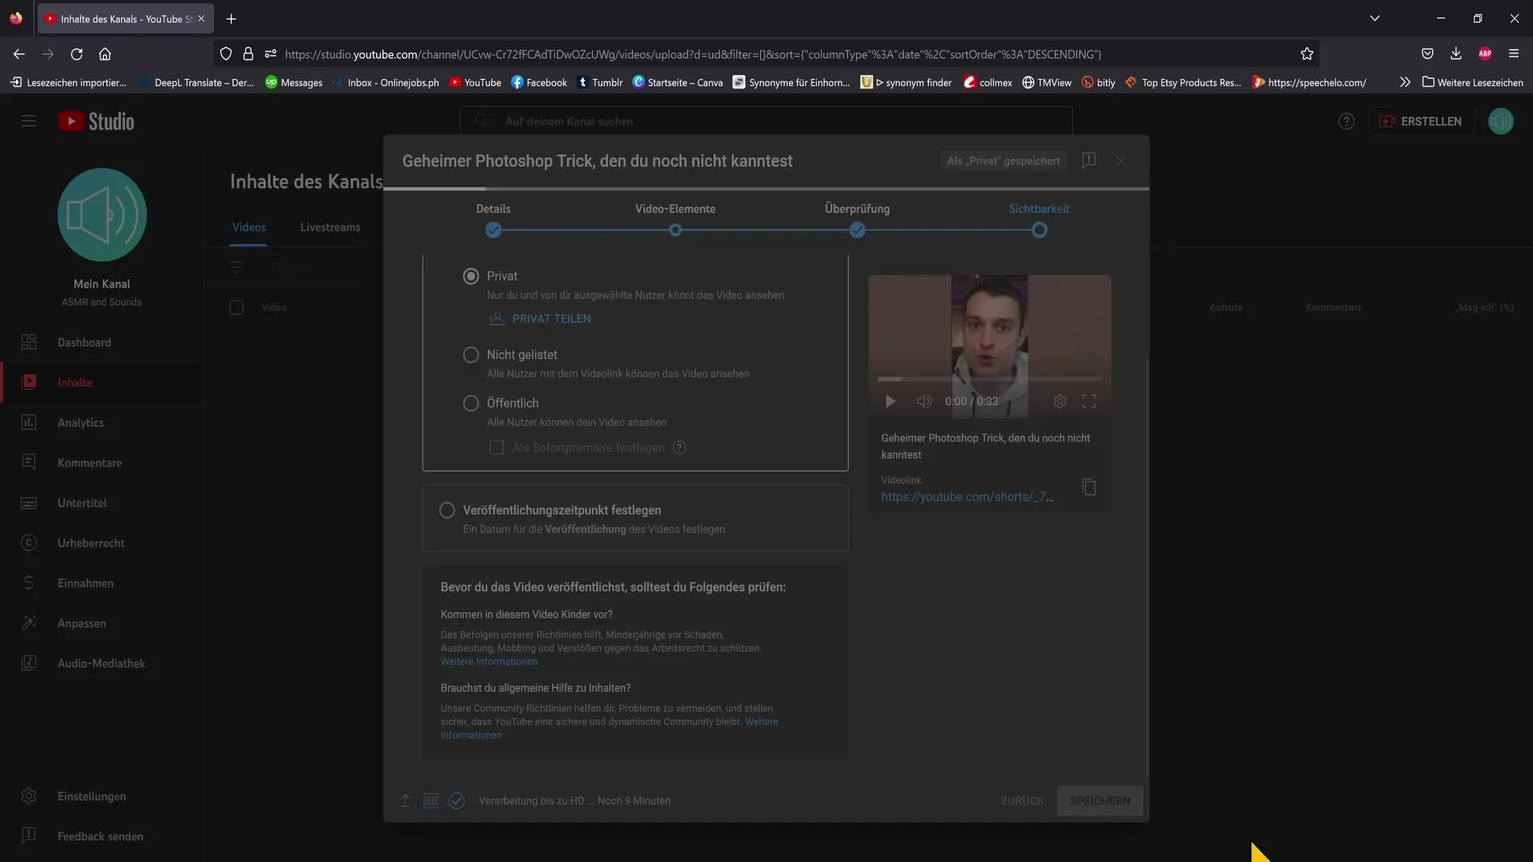
Task: Open the Weitere Lesezeichen bookmarks folder
Action: (x=1472, y=82)
